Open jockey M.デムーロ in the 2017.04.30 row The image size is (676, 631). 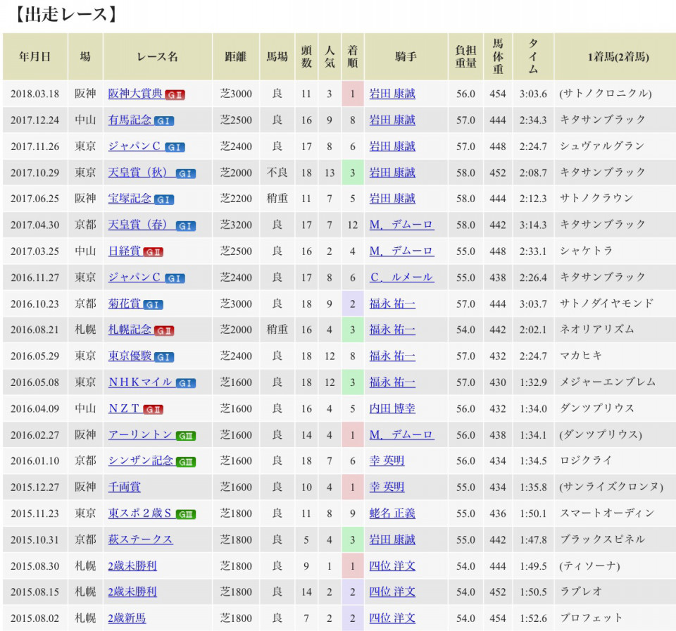401,225
